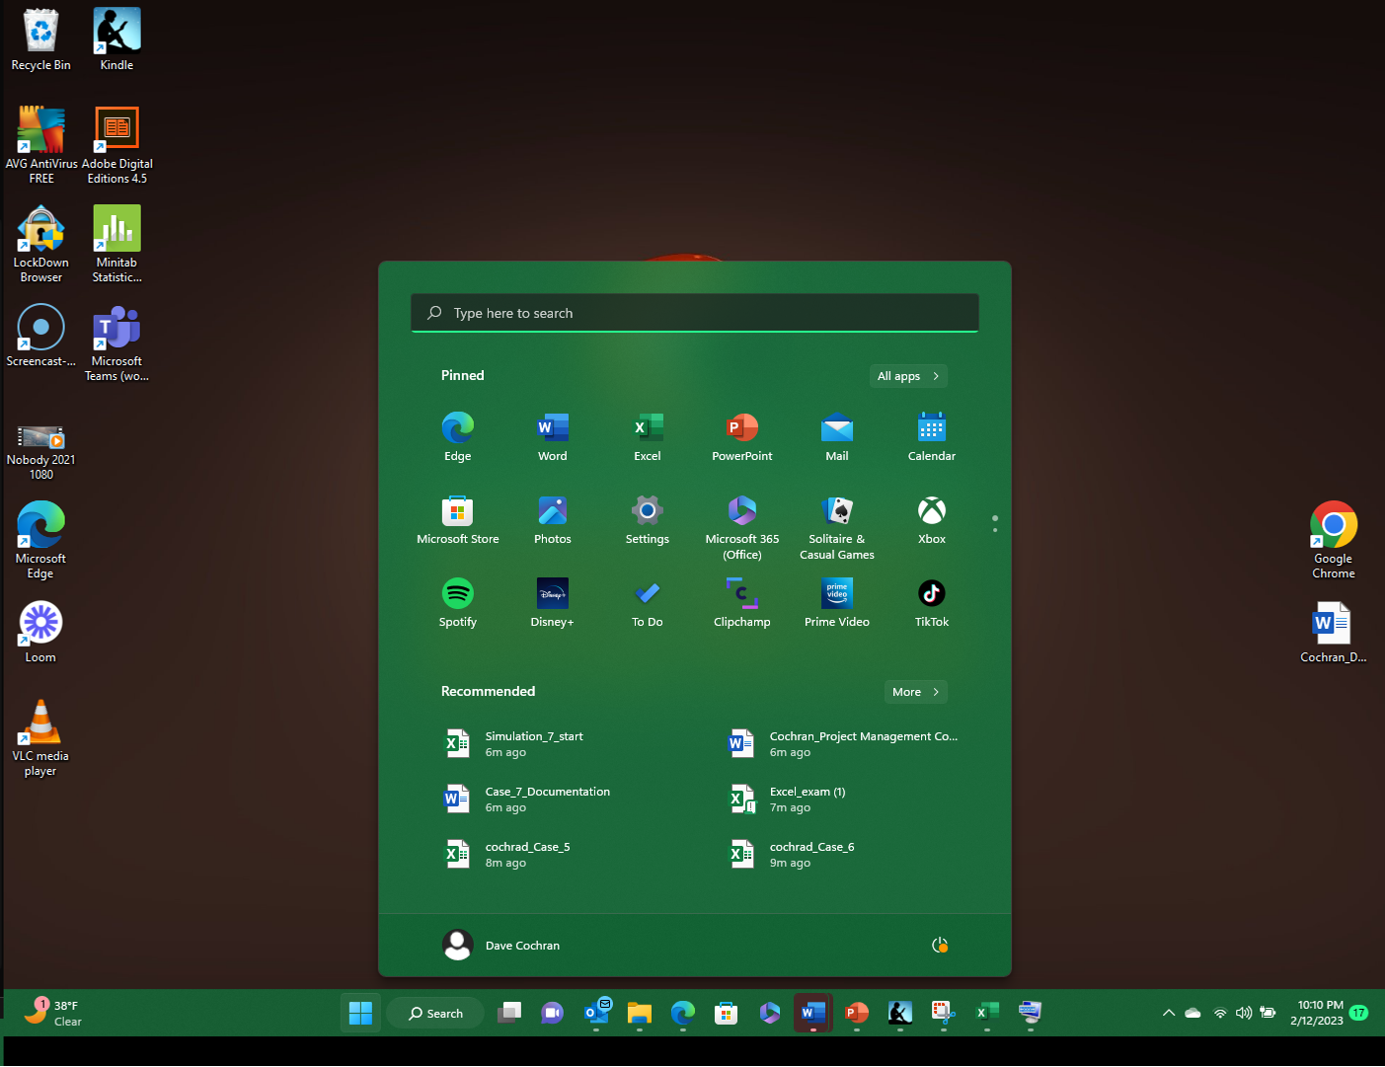This screenshot has height=1067, width=1385.
Task: Launch Microsoft 365 (Office) pinned app
Action: 741,527
